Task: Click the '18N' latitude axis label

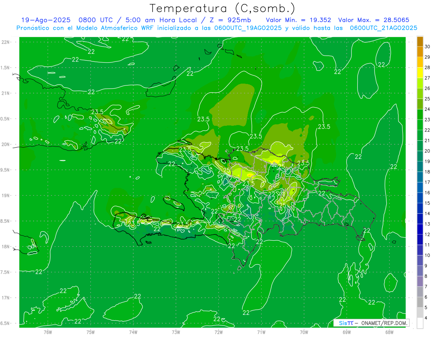Action: point(5,246)
